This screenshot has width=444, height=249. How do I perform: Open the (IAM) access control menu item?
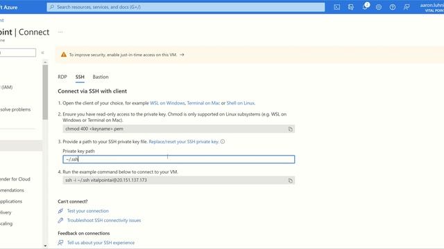(6, 87)
